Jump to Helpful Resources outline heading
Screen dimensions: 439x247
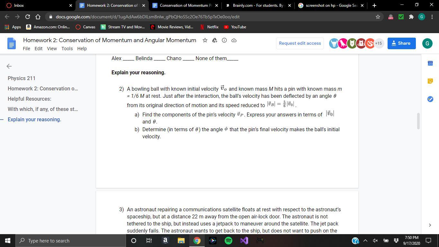(x=30, y=99)
